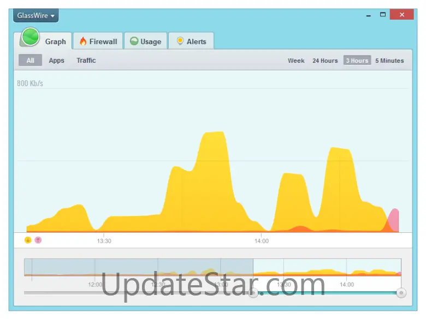
Task: Click the 800 Kb/s scale label
Action: (30, 83)
